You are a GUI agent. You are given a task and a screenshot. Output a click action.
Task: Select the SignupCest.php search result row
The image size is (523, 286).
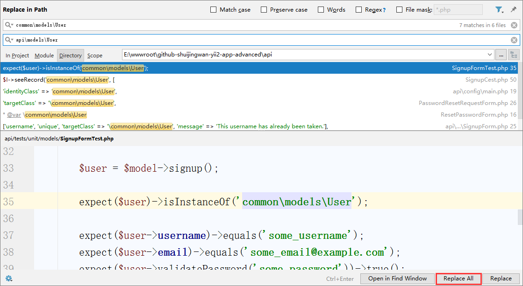[x=261, y=80]
